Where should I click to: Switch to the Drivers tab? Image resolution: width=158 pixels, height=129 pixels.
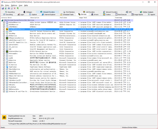coord(95,14)
